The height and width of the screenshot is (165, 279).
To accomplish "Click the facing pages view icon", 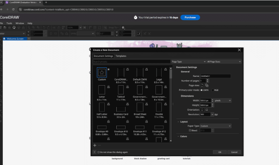I will coord(207,85).
